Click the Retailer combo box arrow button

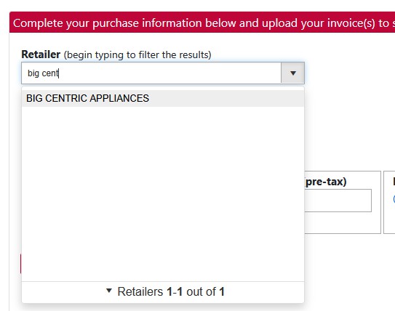tap(292, 73)
